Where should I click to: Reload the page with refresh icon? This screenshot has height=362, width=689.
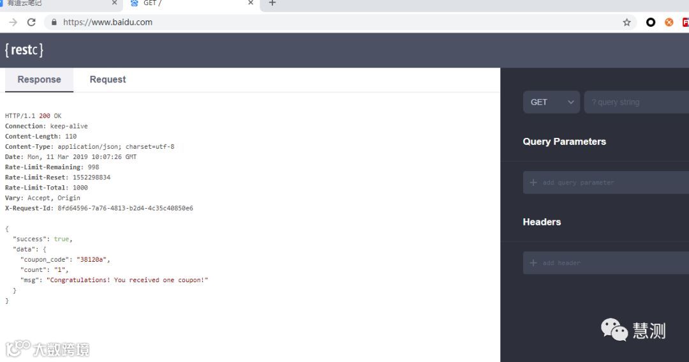[x=31, y=22]
